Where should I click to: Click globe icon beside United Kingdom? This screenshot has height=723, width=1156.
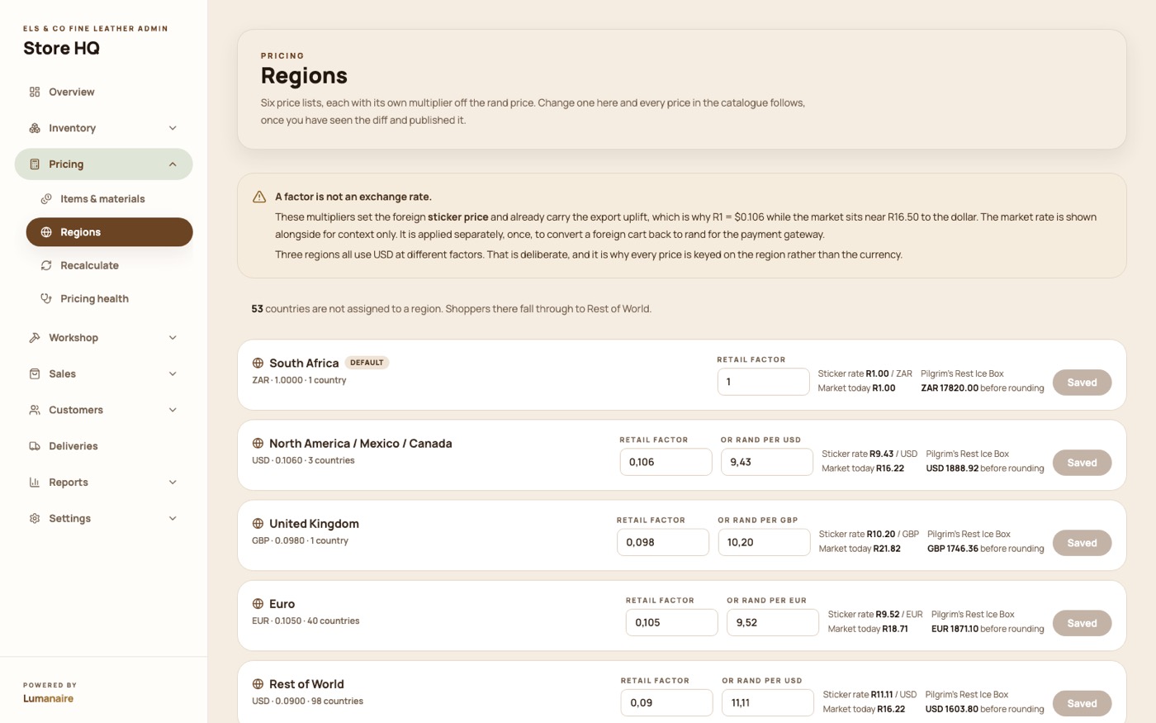(x=258, y=524)
